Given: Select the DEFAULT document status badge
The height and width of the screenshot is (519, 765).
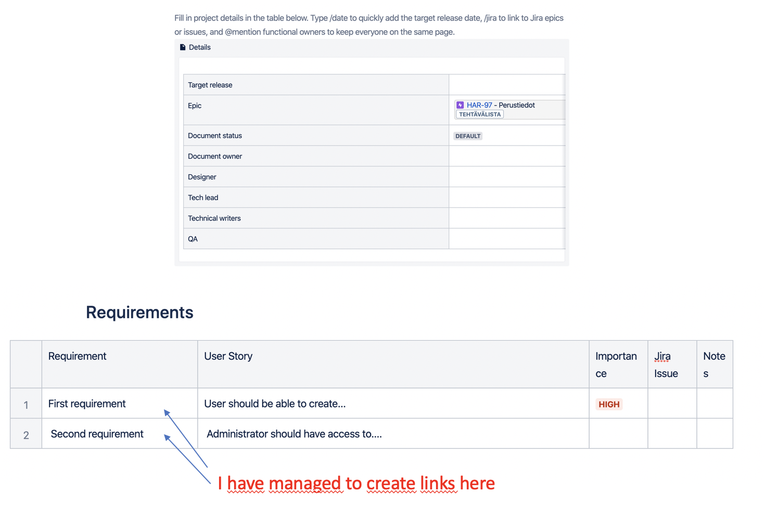Looking at the screenshot, I should [468, 136].
